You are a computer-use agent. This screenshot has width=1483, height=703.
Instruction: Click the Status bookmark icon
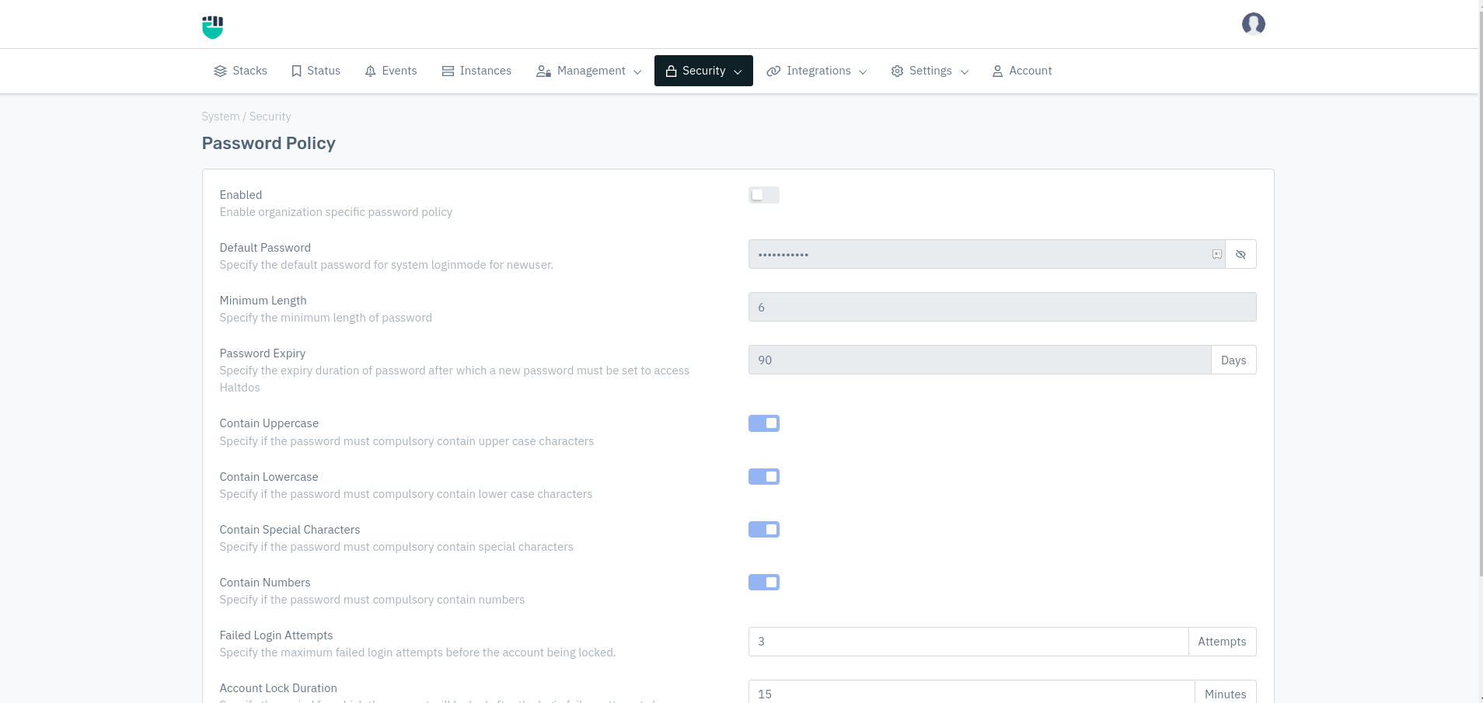tap(296, 71)
